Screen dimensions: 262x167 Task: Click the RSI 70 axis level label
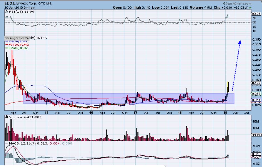tap(254, 18)
